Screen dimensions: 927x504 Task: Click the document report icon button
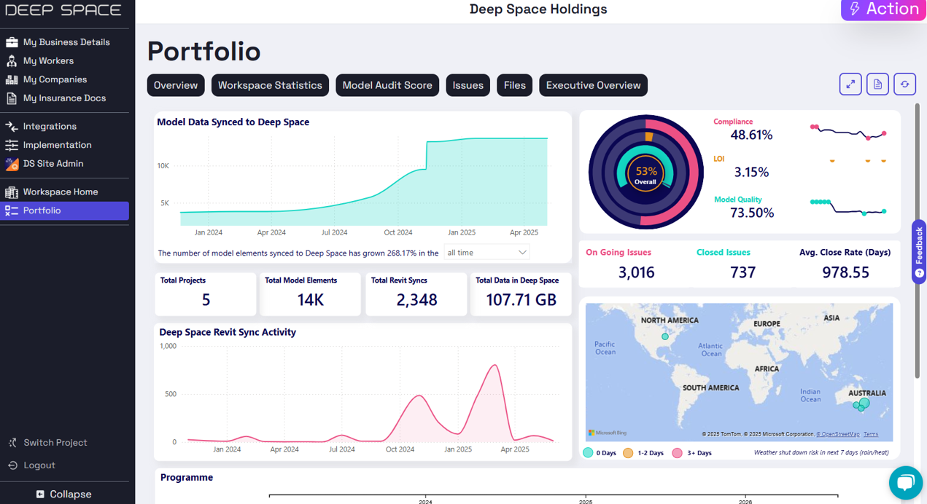(877, 84)
